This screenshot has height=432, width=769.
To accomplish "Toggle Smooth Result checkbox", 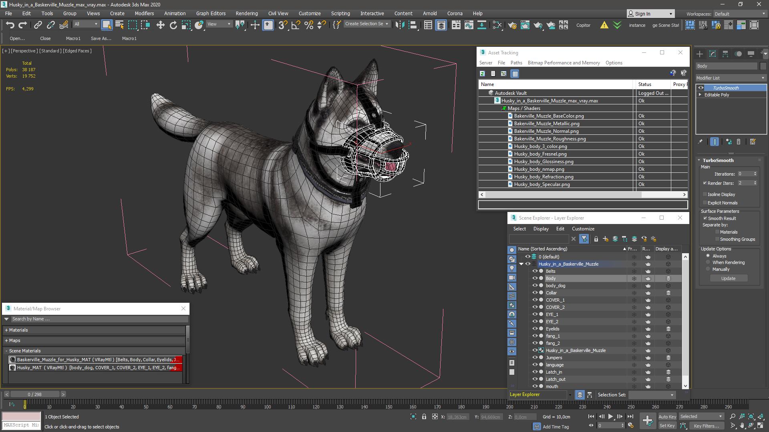I will click(705, 218).
